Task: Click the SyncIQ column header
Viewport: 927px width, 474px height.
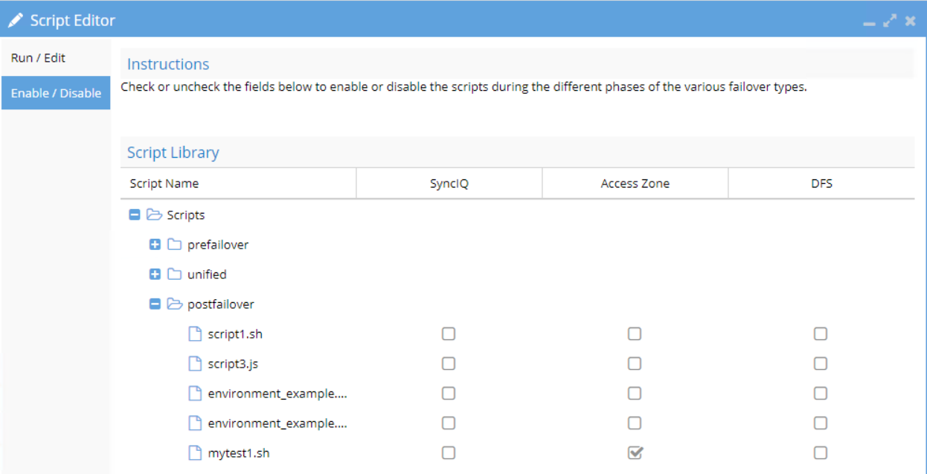Action: 449,183
